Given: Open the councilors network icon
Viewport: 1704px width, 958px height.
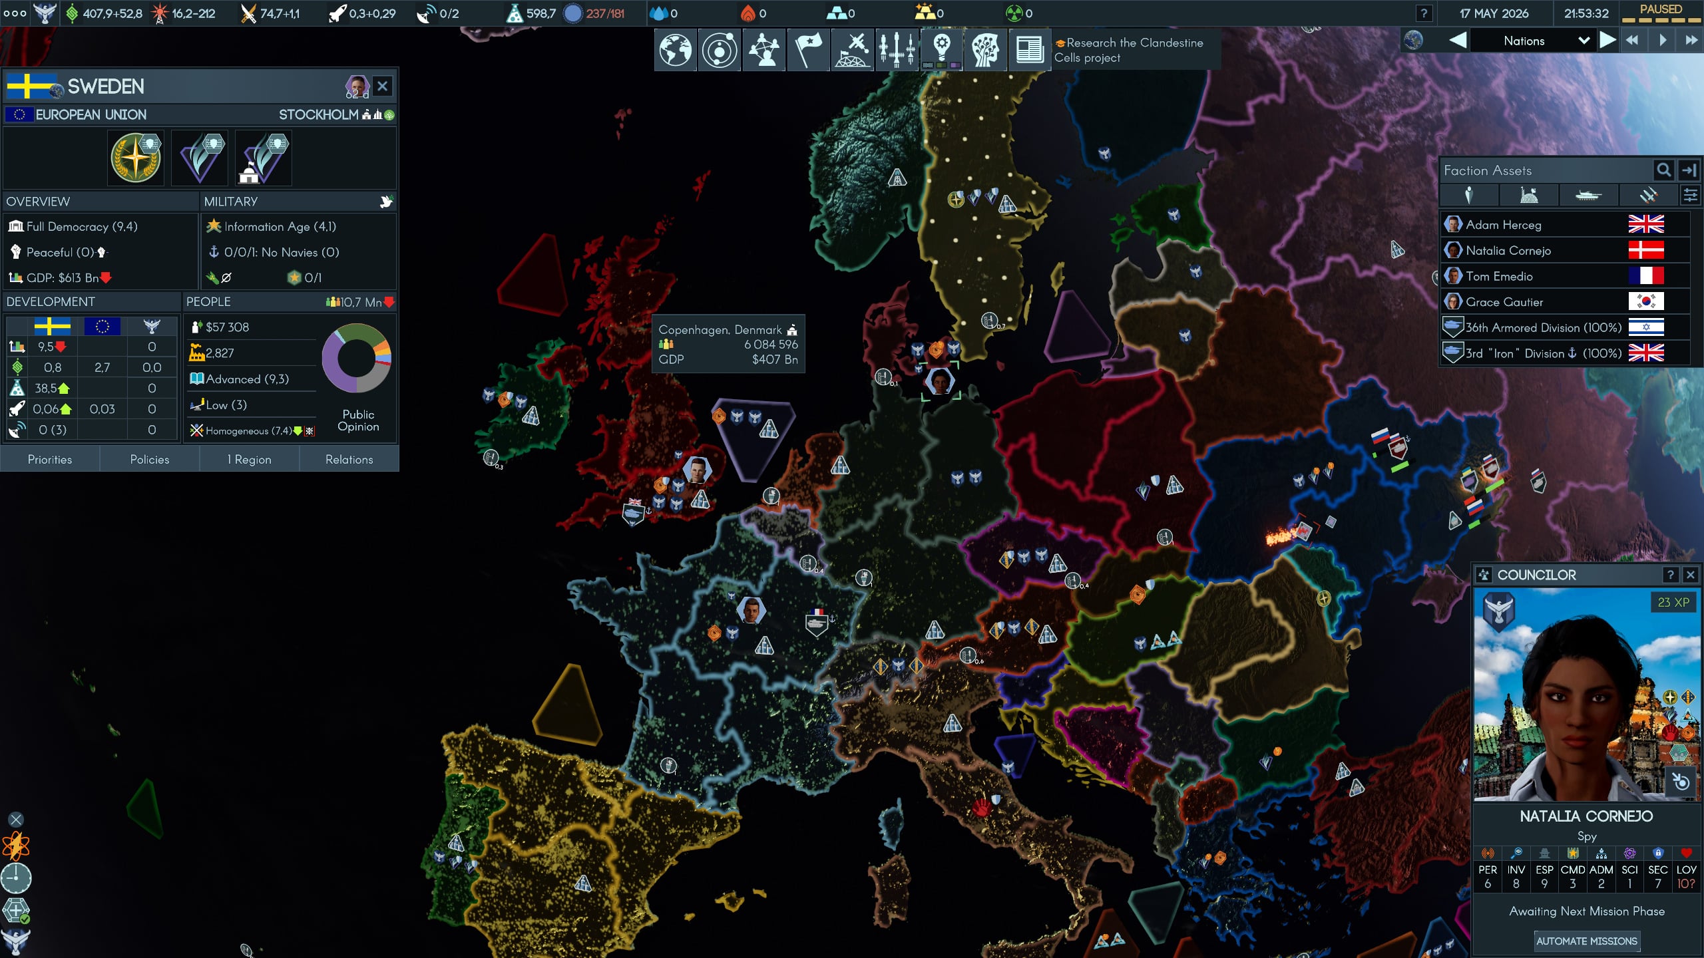Looking at the screenshot, I should point(763,50).
